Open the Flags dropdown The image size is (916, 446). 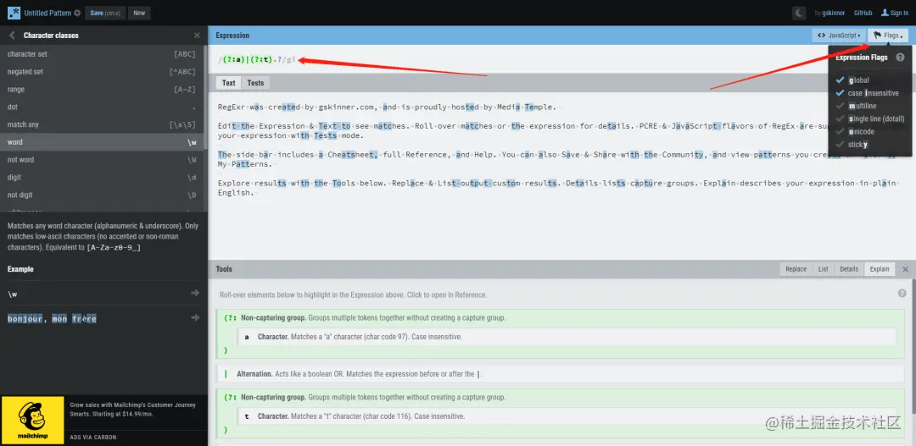[888, 36]
